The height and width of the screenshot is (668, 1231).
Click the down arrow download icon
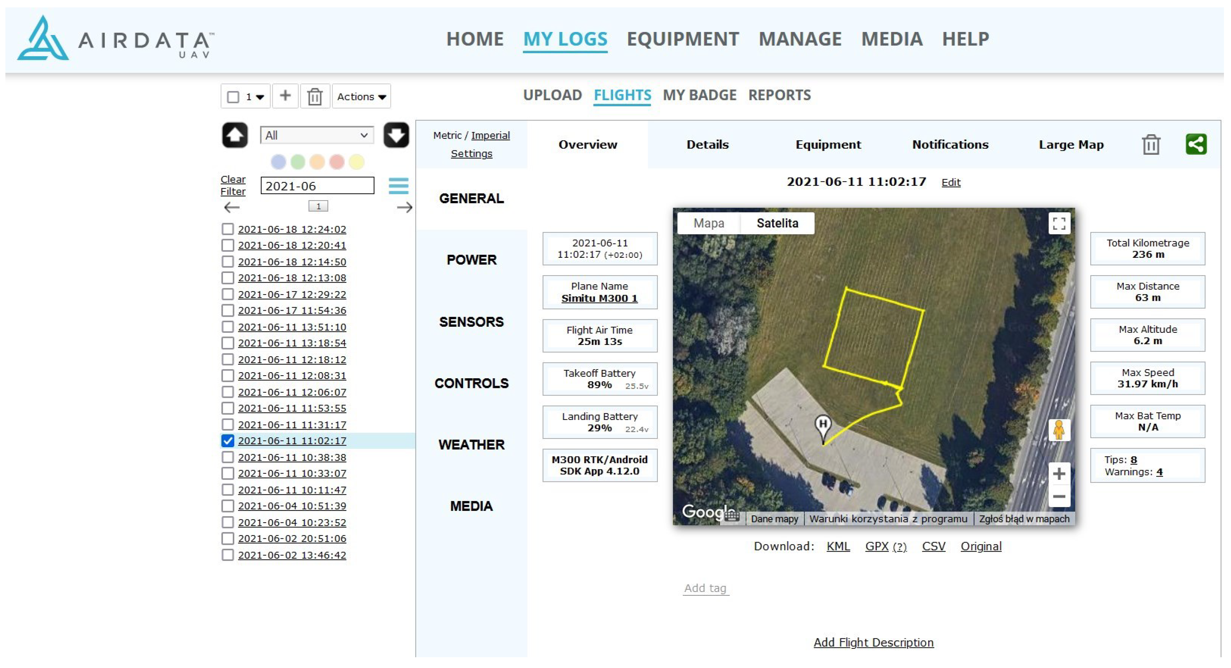[x=396, y=135]
